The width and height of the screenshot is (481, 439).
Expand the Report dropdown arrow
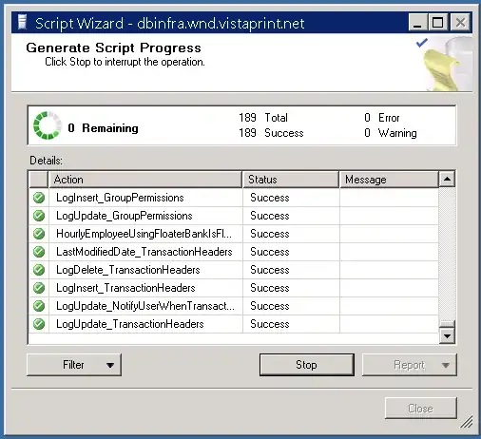(446, 365)
